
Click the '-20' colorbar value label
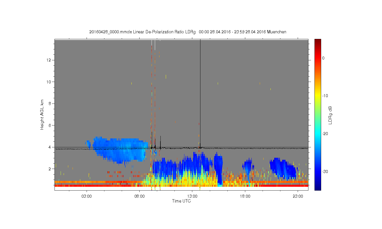pyautogui.click(x=325, y=134)
